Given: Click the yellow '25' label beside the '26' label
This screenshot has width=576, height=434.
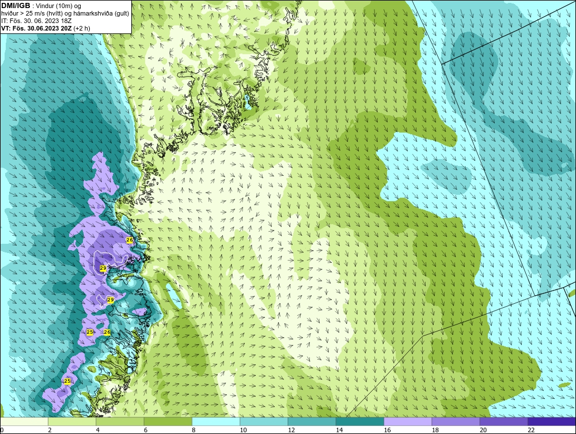Looking at the screenshot, I should pyautogui.click(x=90, y=332).
